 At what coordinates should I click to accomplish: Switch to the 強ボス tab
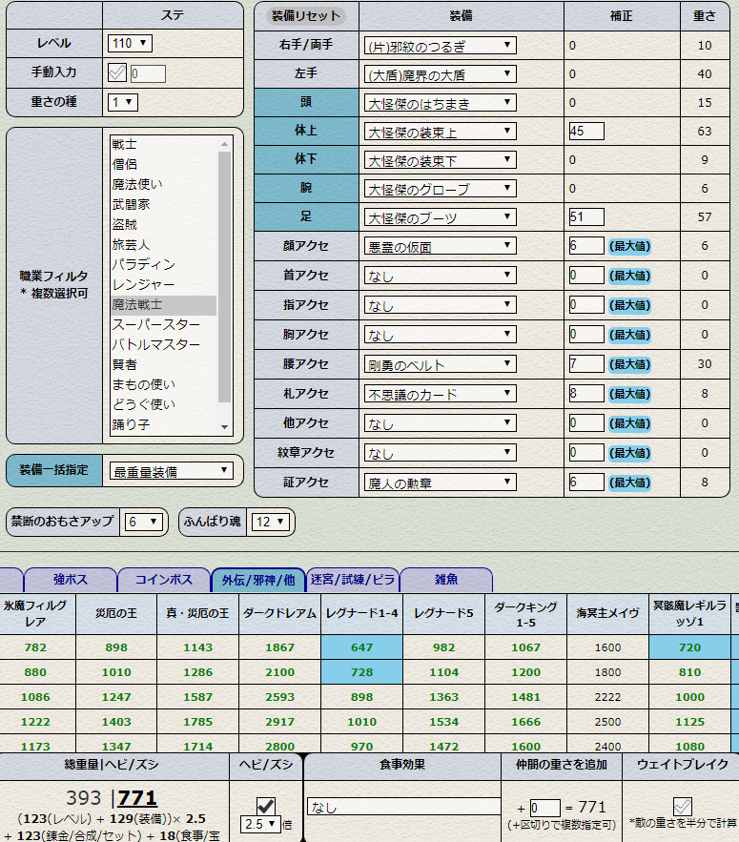point(71,580)
